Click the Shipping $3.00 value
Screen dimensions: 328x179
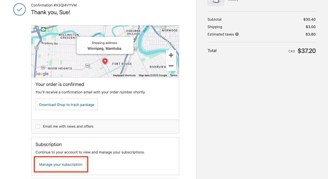[x=311, y=27]
